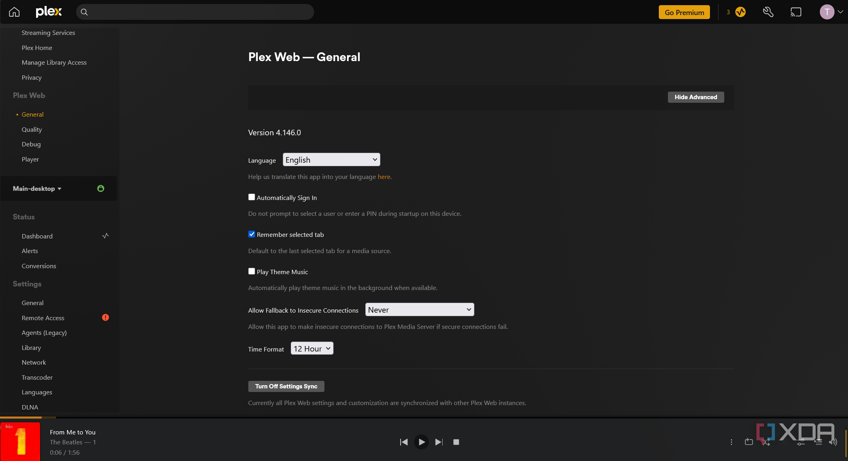Follow the translate 'here' link

(x=384, y=177)
